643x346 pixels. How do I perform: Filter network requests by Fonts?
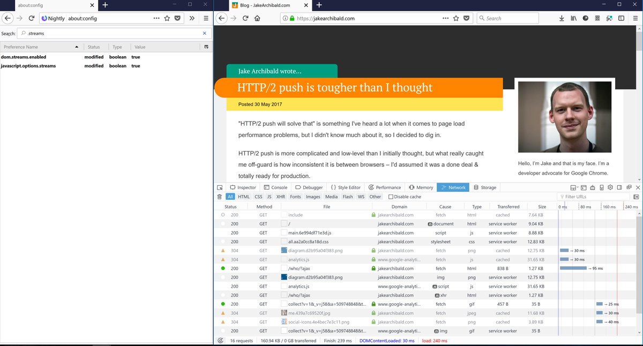(x=296, y=197)
